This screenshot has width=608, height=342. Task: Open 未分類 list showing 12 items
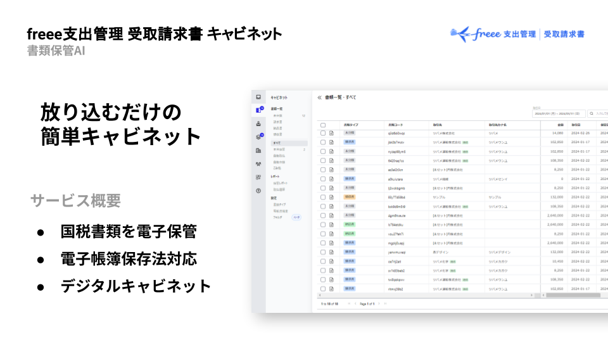point(289,115)
